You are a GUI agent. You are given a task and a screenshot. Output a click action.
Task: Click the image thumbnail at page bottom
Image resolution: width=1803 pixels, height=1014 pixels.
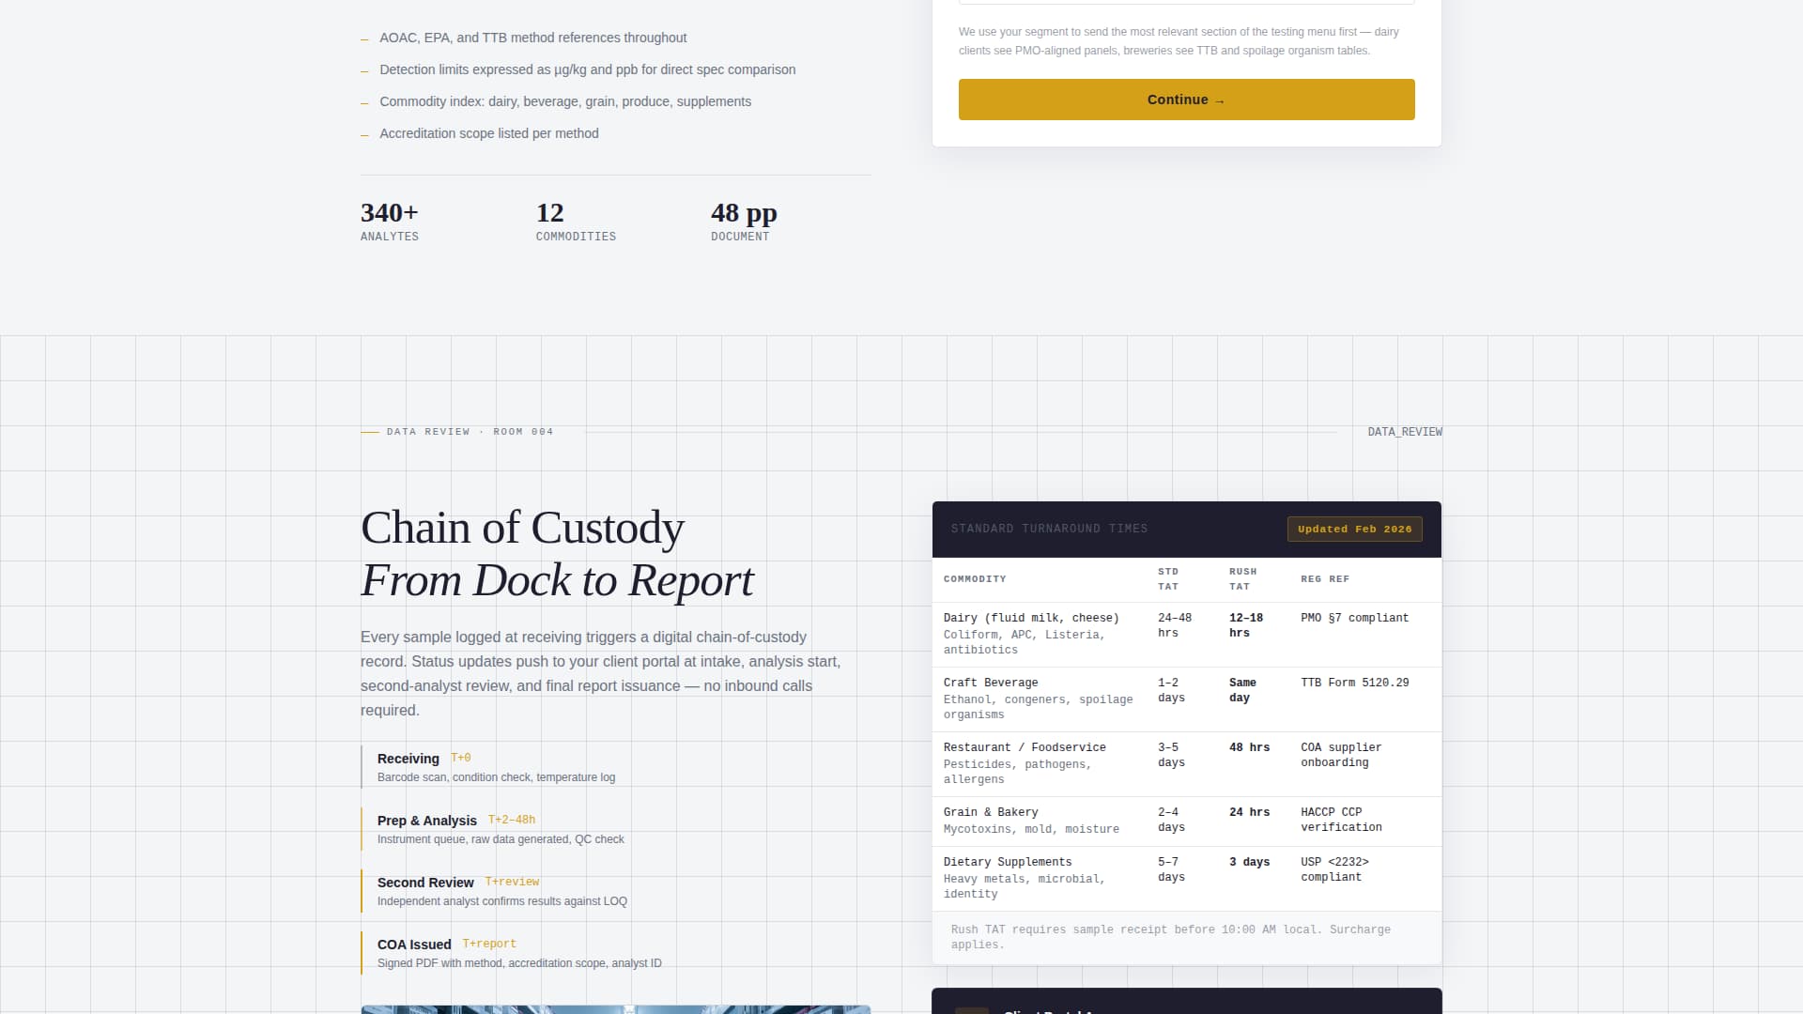pos(616,1010)
